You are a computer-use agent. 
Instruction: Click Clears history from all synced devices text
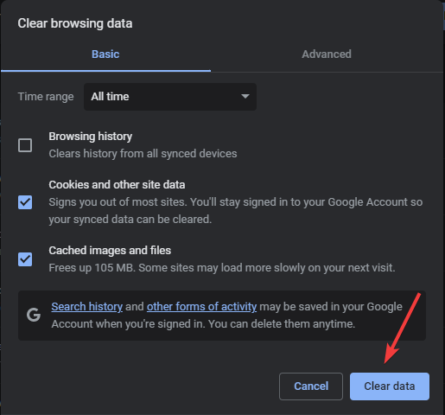143,154
